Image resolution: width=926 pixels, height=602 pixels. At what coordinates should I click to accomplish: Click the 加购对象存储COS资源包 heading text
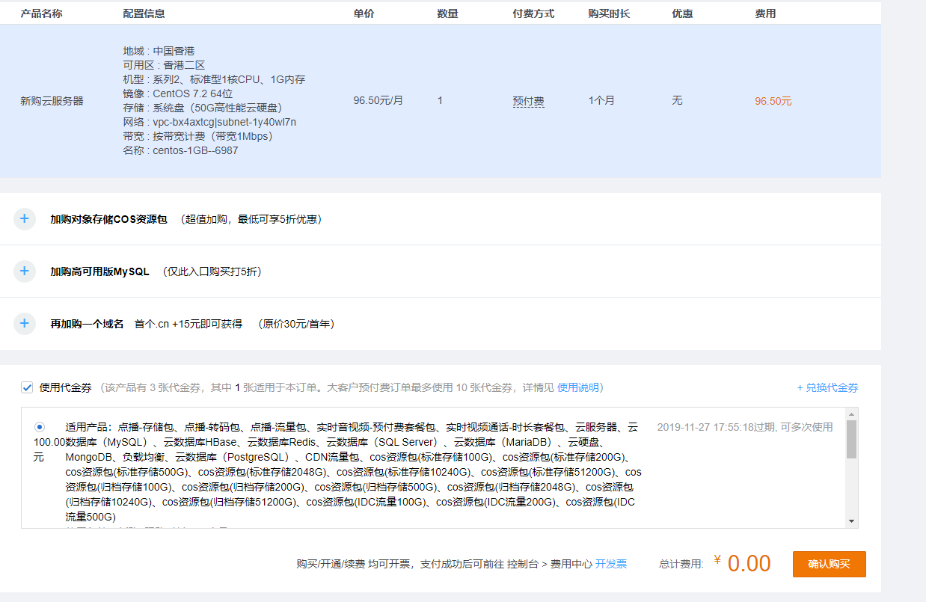(108, 219)
